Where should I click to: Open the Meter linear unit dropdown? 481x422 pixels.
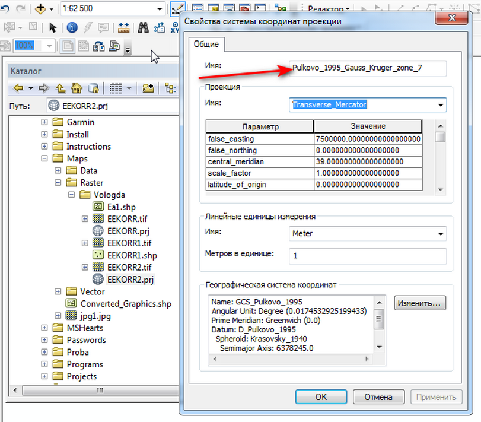[441, 234]
